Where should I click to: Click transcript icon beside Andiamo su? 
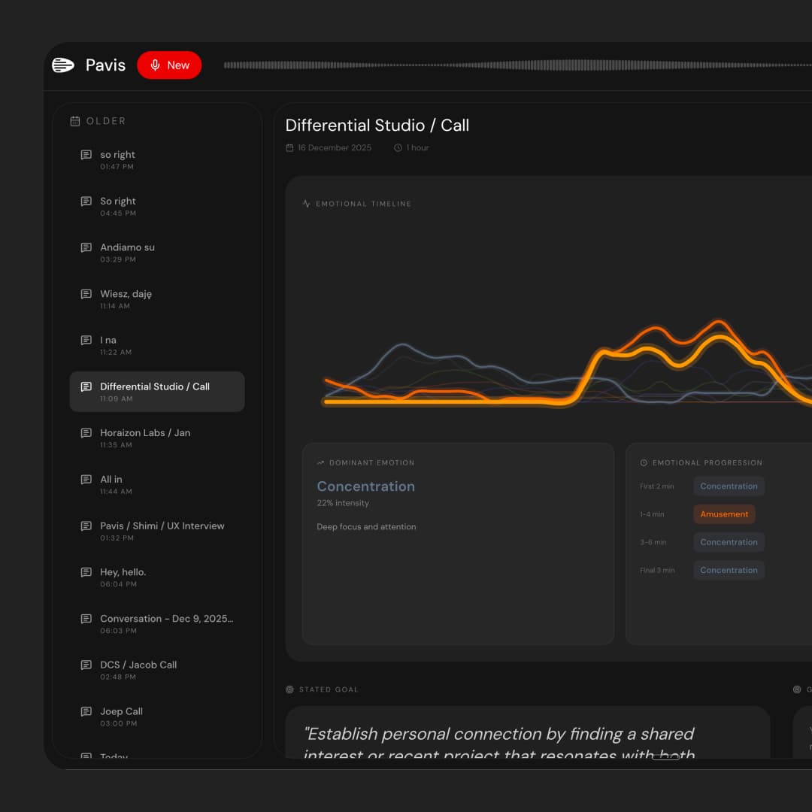click(x=86, y=247)
